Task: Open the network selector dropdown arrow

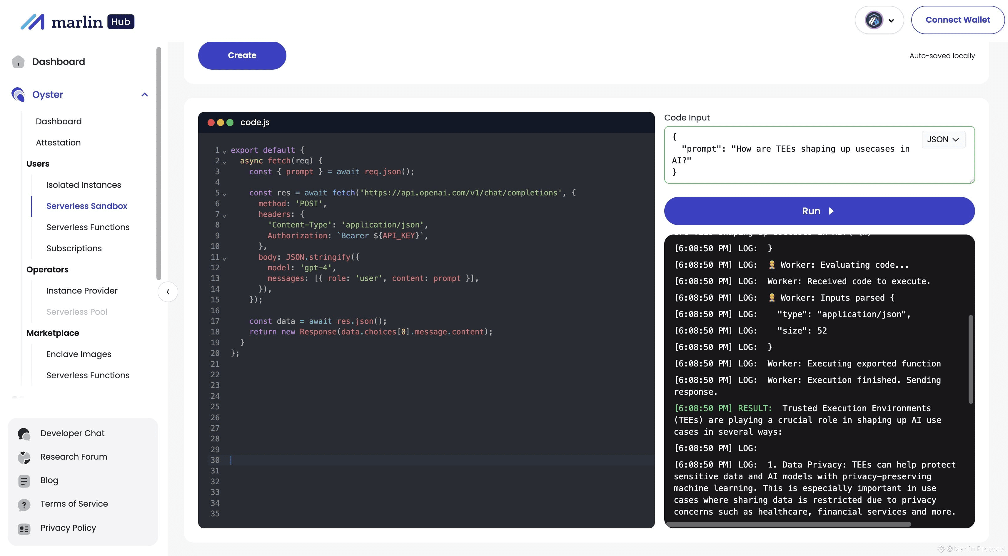Action: (891, 21)
